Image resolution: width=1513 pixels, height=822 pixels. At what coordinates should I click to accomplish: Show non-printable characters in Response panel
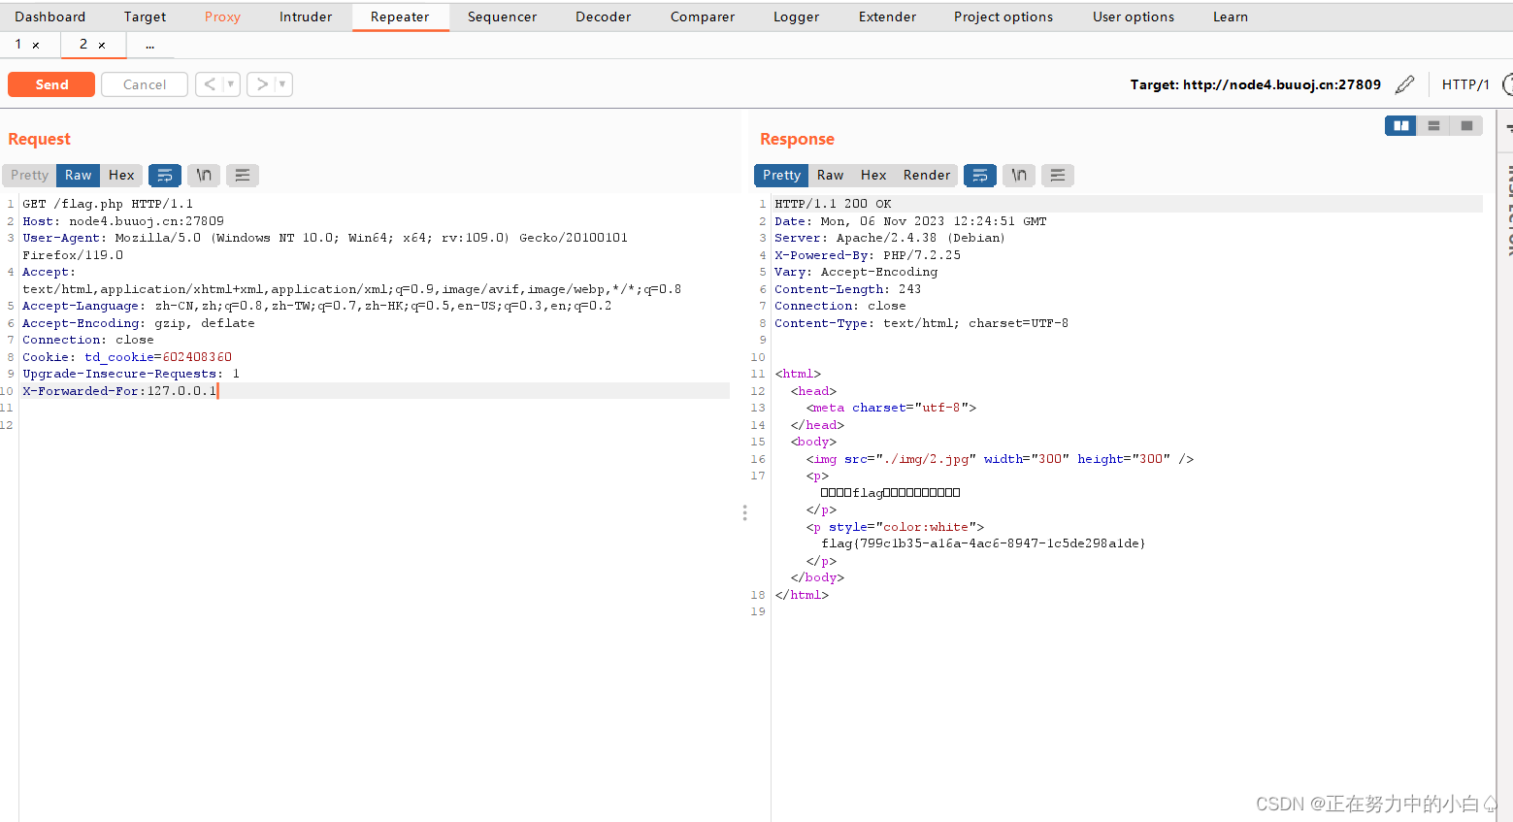(x=1019, y=175)
